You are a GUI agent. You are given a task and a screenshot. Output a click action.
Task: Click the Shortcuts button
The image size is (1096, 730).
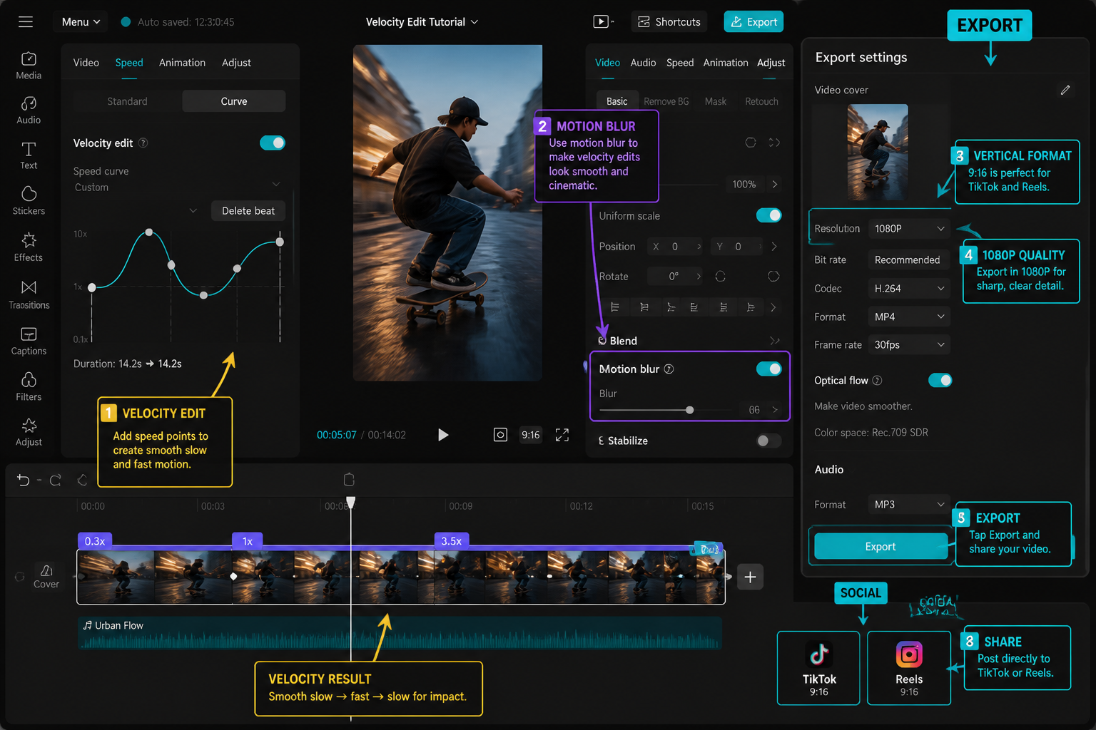click(669, 21)
